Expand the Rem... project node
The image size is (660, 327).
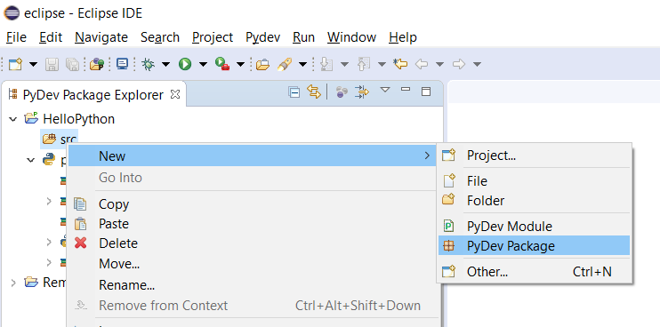point(13,283)
